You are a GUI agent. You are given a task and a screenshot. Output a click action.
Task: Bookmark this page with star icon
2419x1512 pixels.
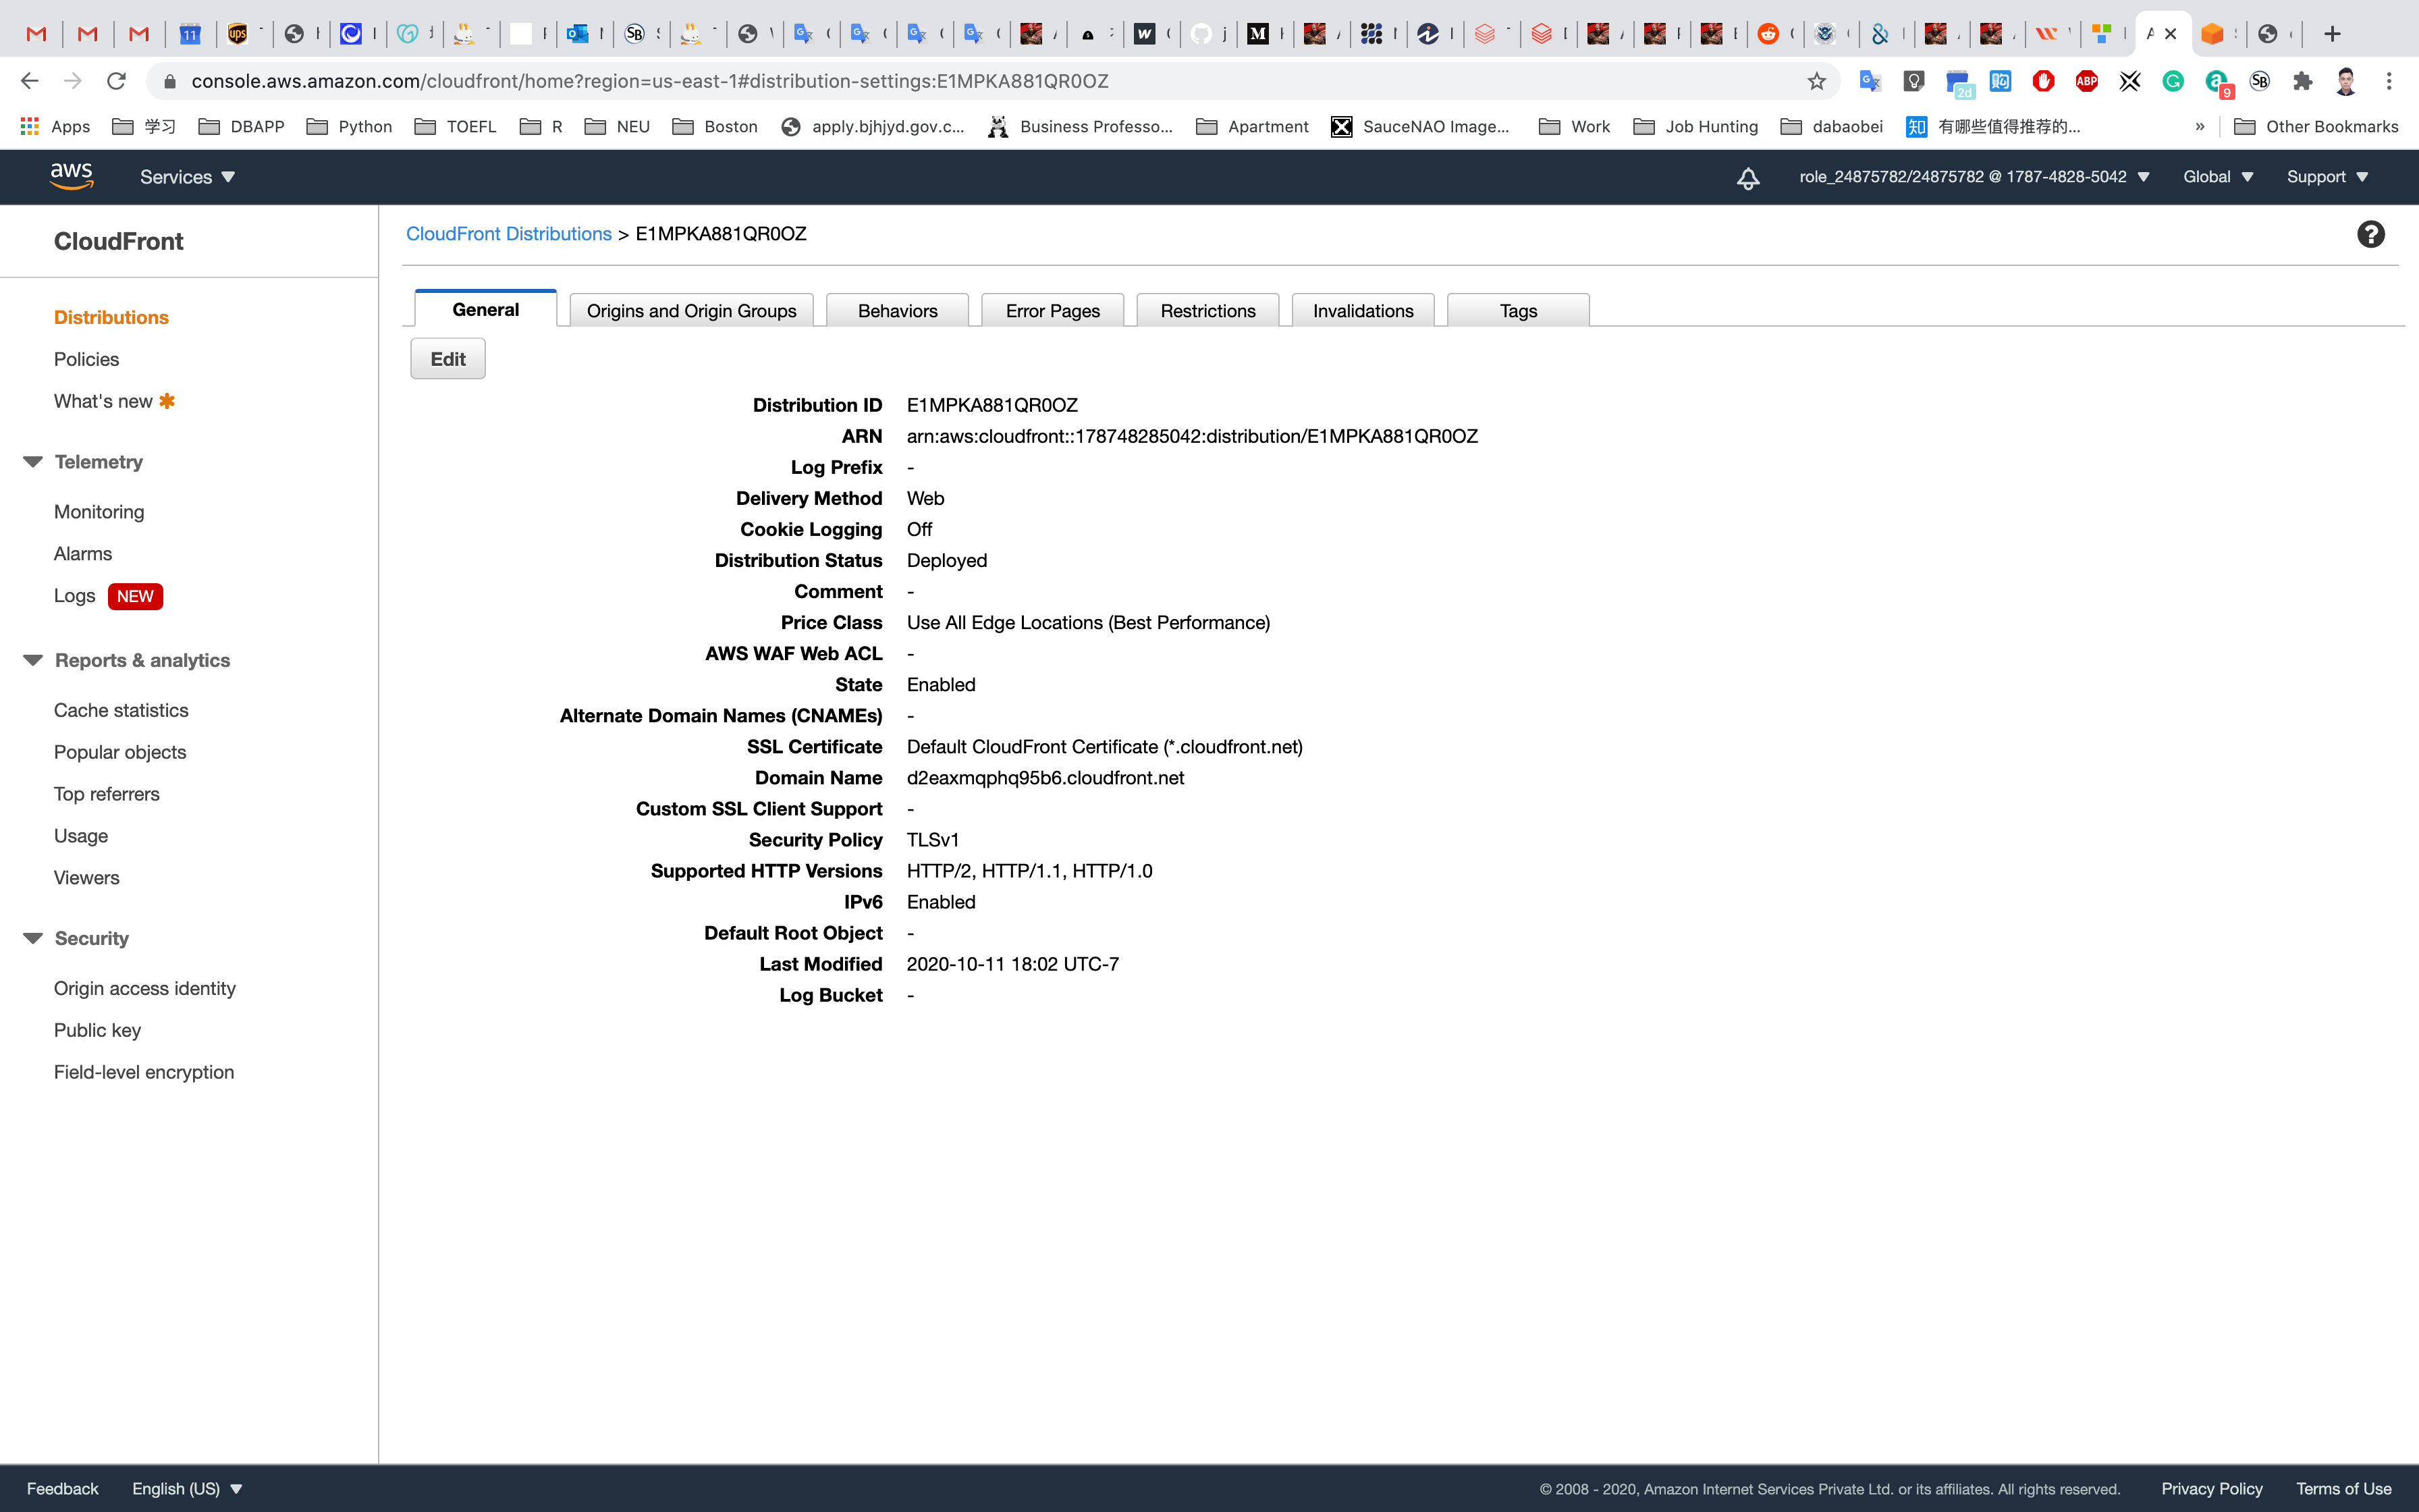pos(1816,81)
